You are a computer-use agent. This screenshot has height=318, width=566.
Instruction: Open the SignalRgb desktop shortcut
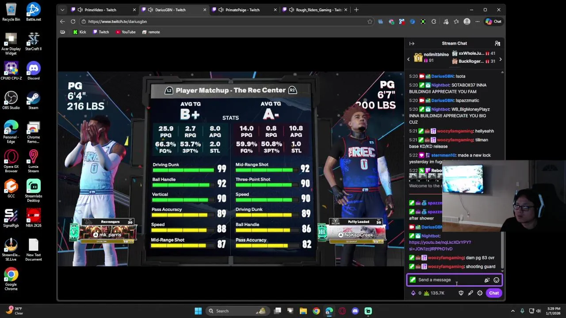pos(11,218)
